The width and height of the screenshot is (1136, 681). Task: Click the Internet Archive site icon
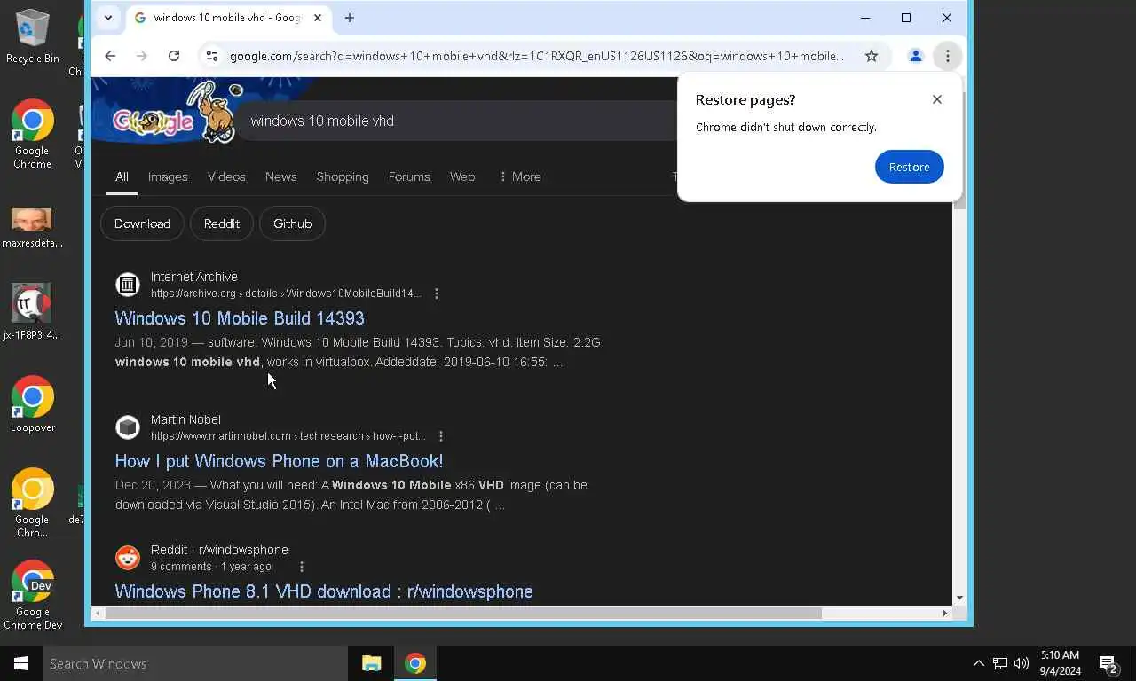(128, 284)
